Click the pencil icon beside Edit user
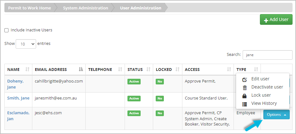Image resolution: width=296 pixels, height=134 pixels. (245, 79)
